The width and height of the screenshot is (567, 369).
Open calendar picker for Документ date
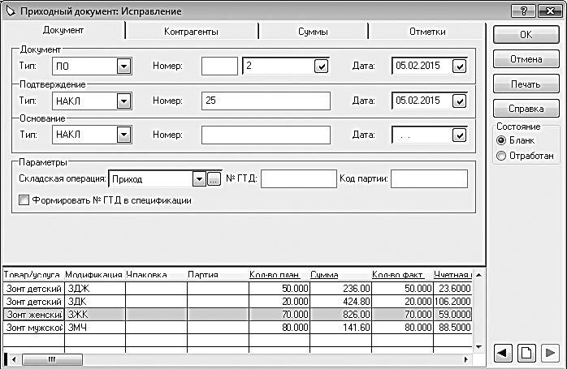coord(460,67)
